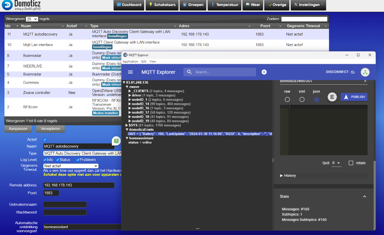The height and width of the screenshot is (235, 384).
Task: Select the OUT message under domoticzErwin
Action: pyautogui.click(x=200, y=134)
